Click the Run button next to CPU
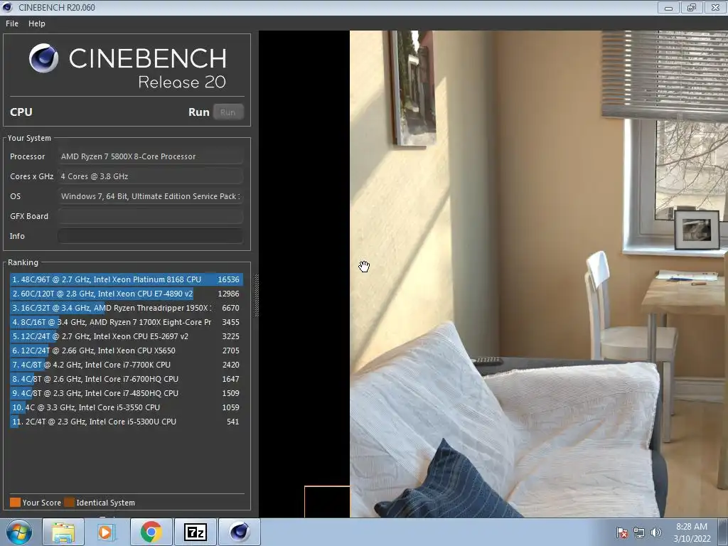This screenshot has height=546, width=728. [228, 112]
